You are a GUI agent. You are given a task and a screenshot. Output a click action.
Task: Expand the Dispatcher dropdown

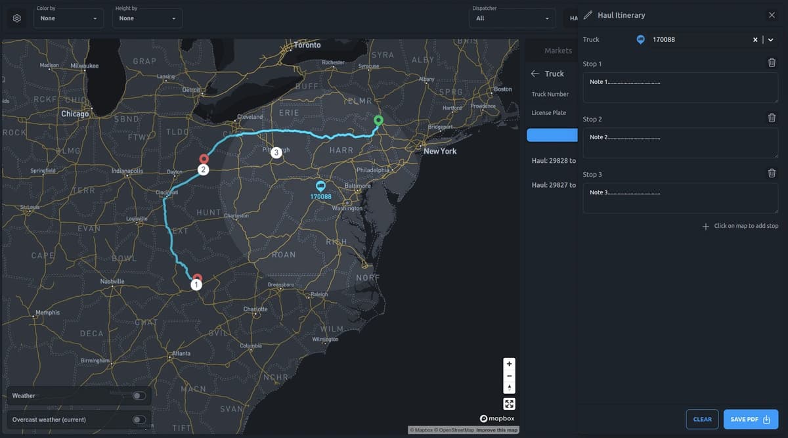[x=512, y=18]
